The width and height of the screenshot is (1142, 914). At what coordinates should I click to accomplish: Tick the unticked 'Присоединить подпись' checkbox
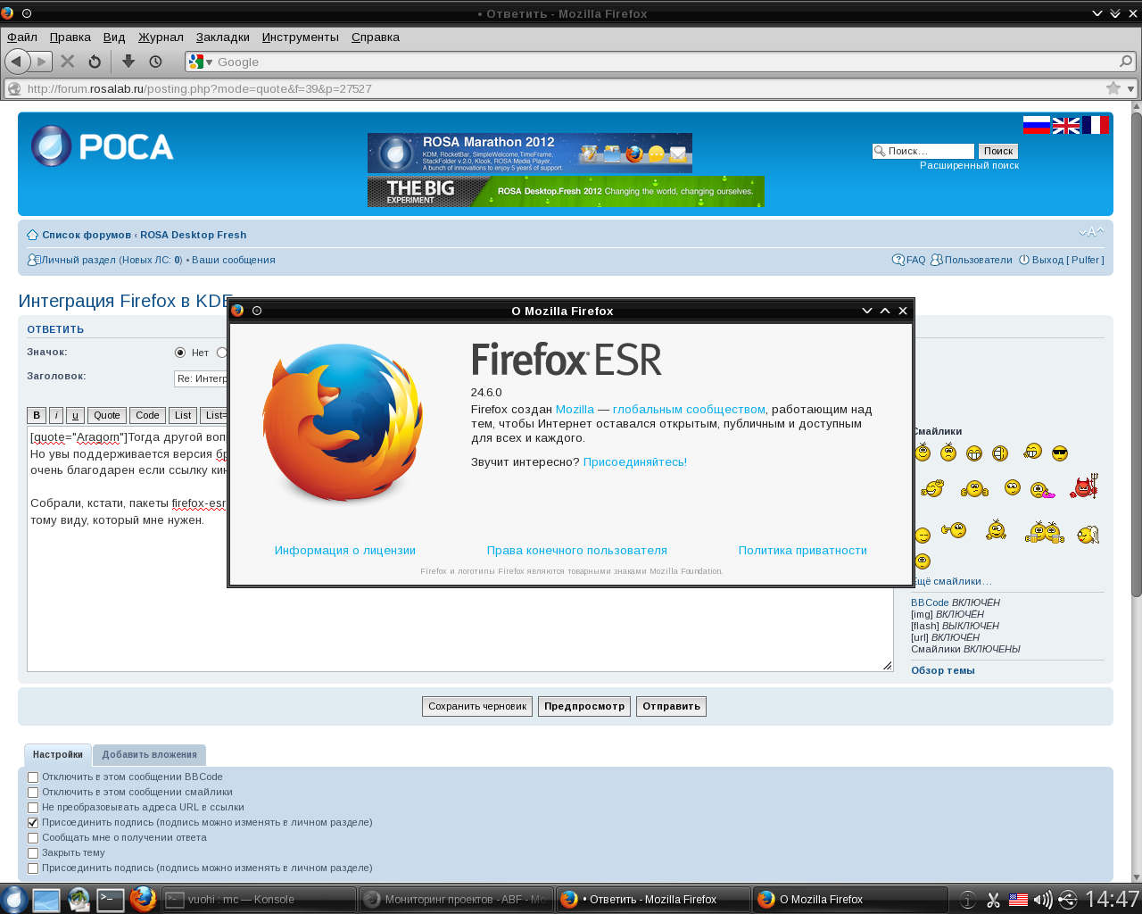pos(33,868)
